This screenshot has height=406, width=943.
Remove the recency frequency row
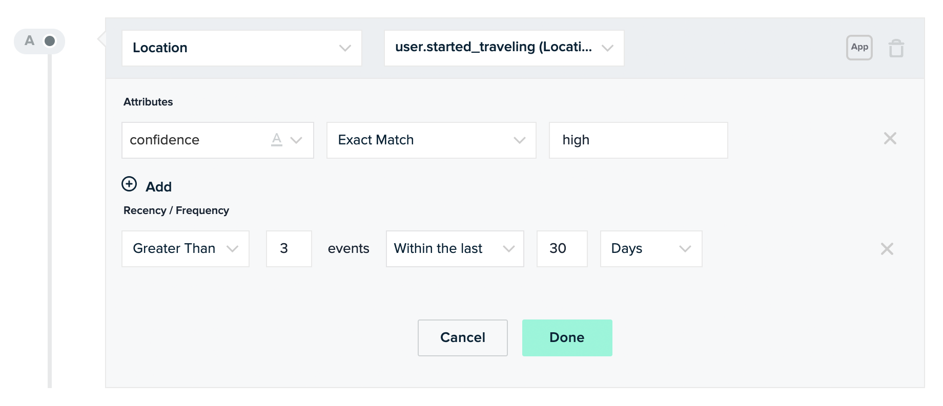click(x=887, y=249)
